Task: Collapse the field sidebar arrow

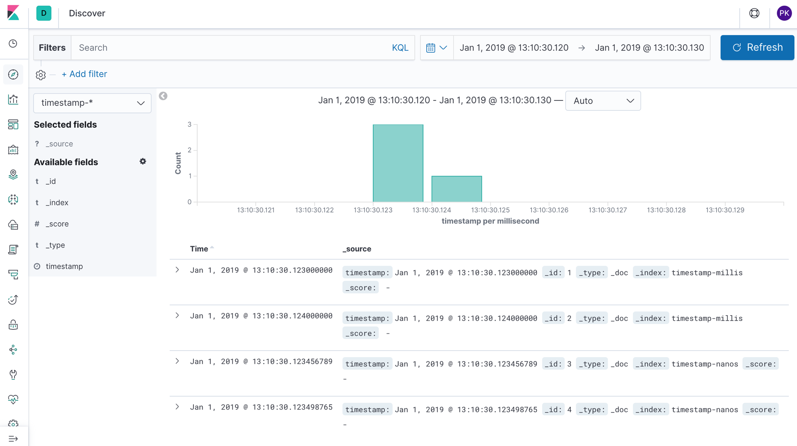Action: tap(163, 96)
